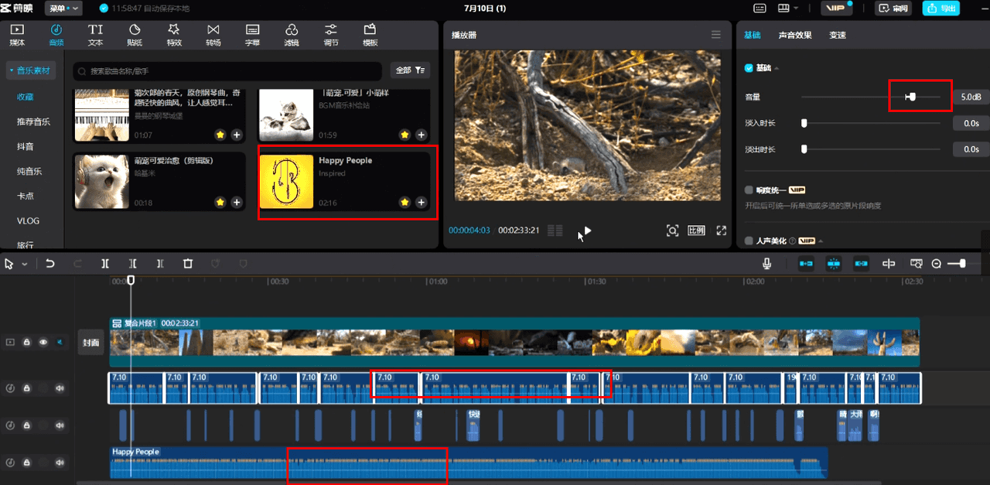Open the 菜单 menu dropdown
Image resolution: width=990 pixels, height=485 pixels.
[64, 8]
